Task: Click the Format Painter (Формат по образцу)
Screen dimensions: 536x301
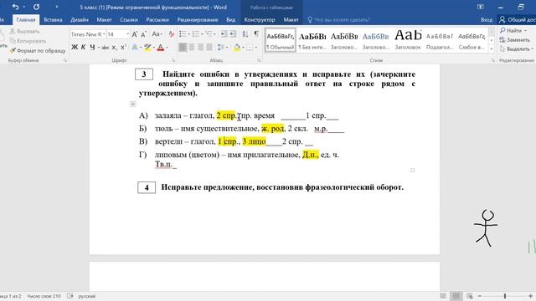Action: [38, 50]
